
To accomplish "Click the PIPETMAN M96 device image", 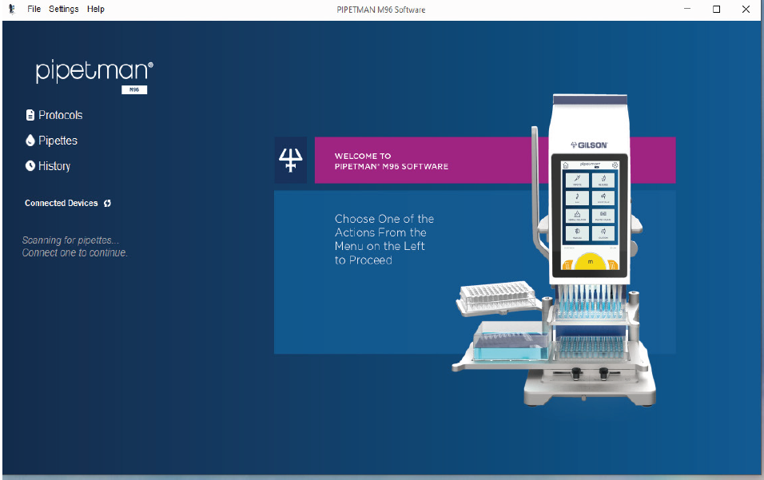I will coord(555,251).
